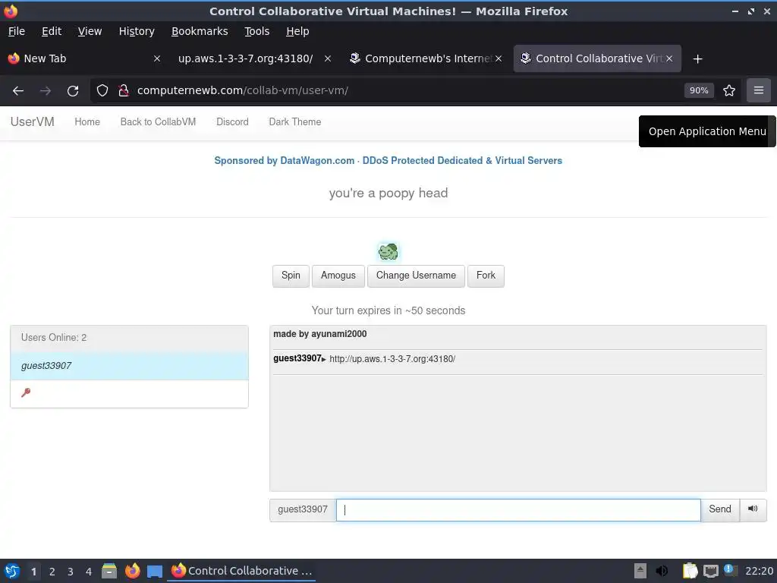The height and width of the screenshot is (583, 777).
Task: Bookmark this page with star icon
Action: [x=729, y=91]
